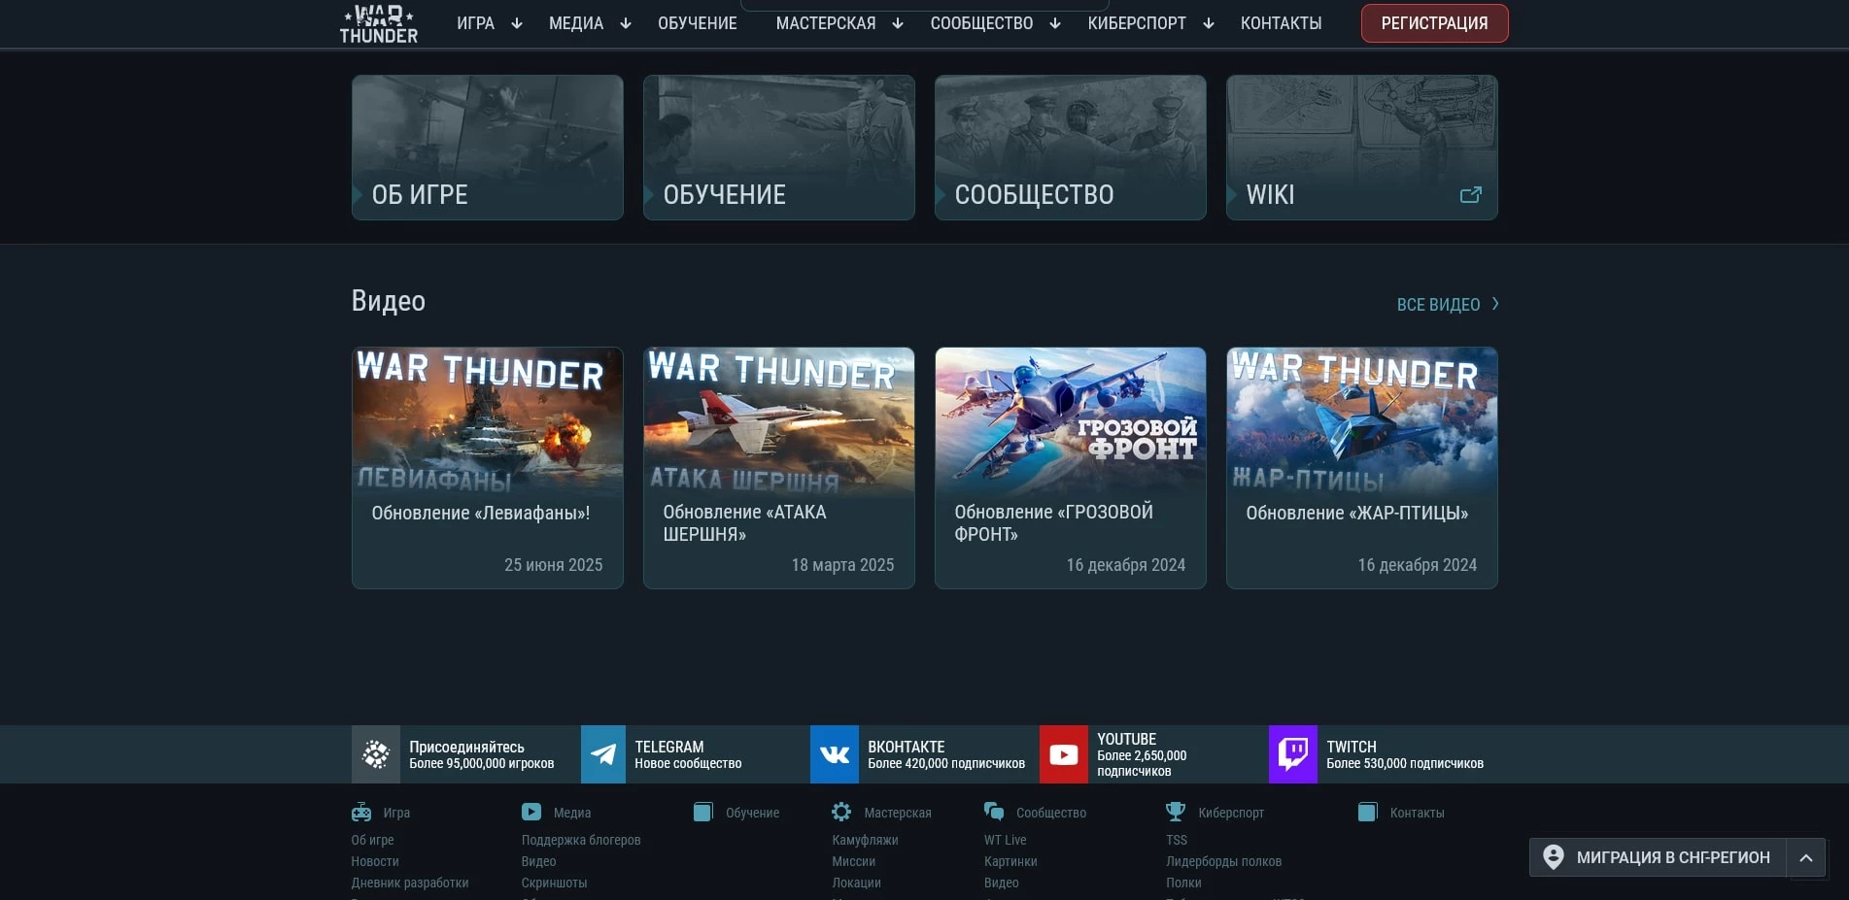Click the trophy icon near Киберспорт

[1175, 811]
